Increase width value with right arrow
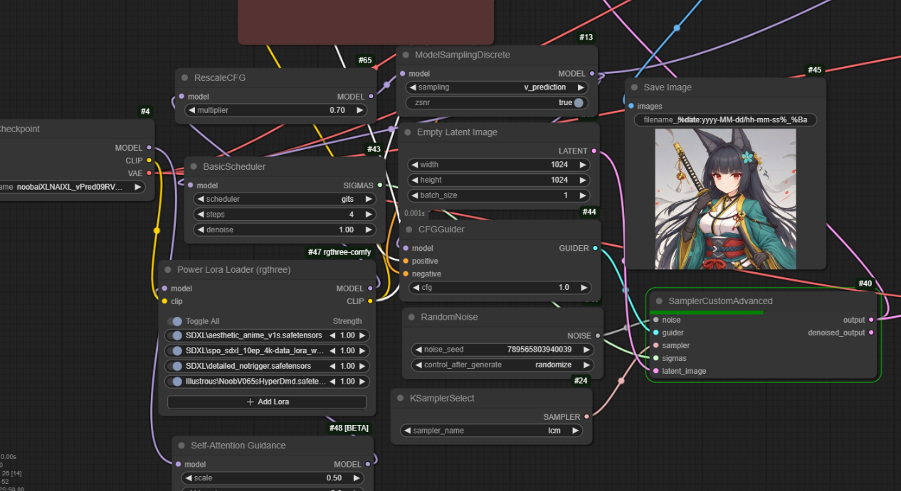The width and height of the screenshot is (901, 491). (x=583, y=164)
